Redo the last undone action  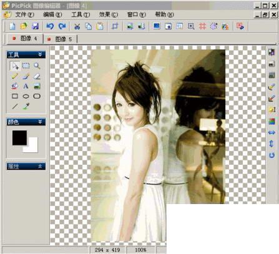(62, 26)
